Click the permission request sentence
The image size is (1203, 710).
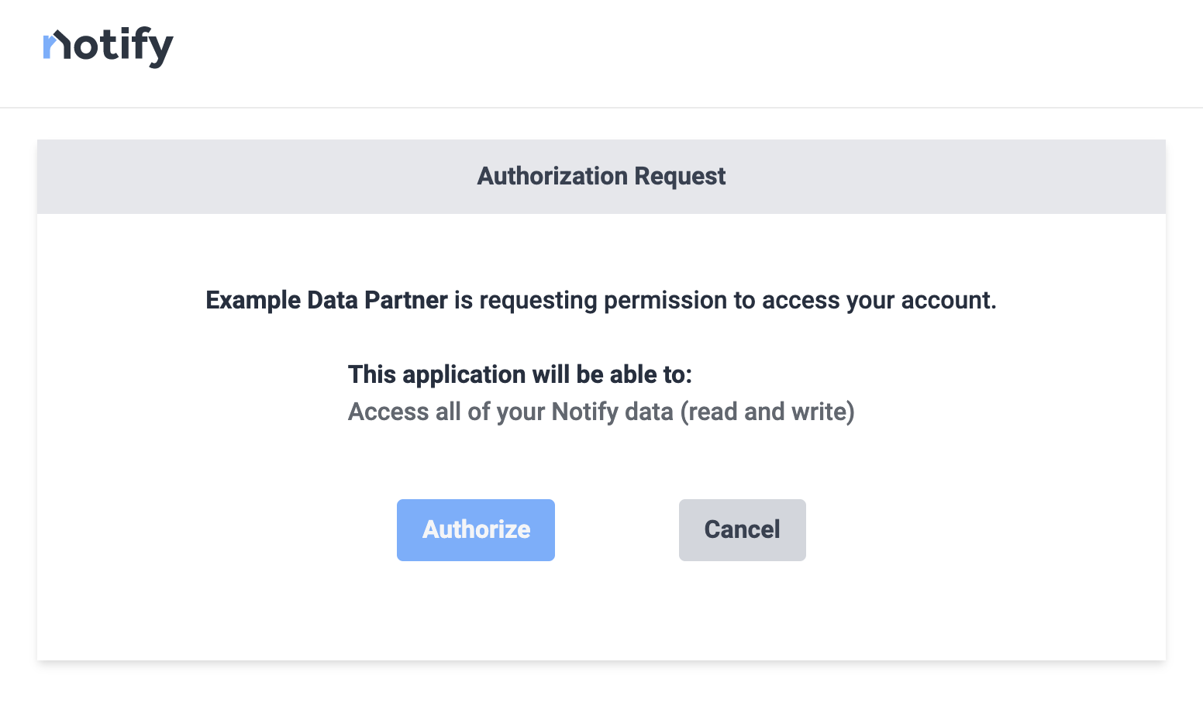coord(601,300)
